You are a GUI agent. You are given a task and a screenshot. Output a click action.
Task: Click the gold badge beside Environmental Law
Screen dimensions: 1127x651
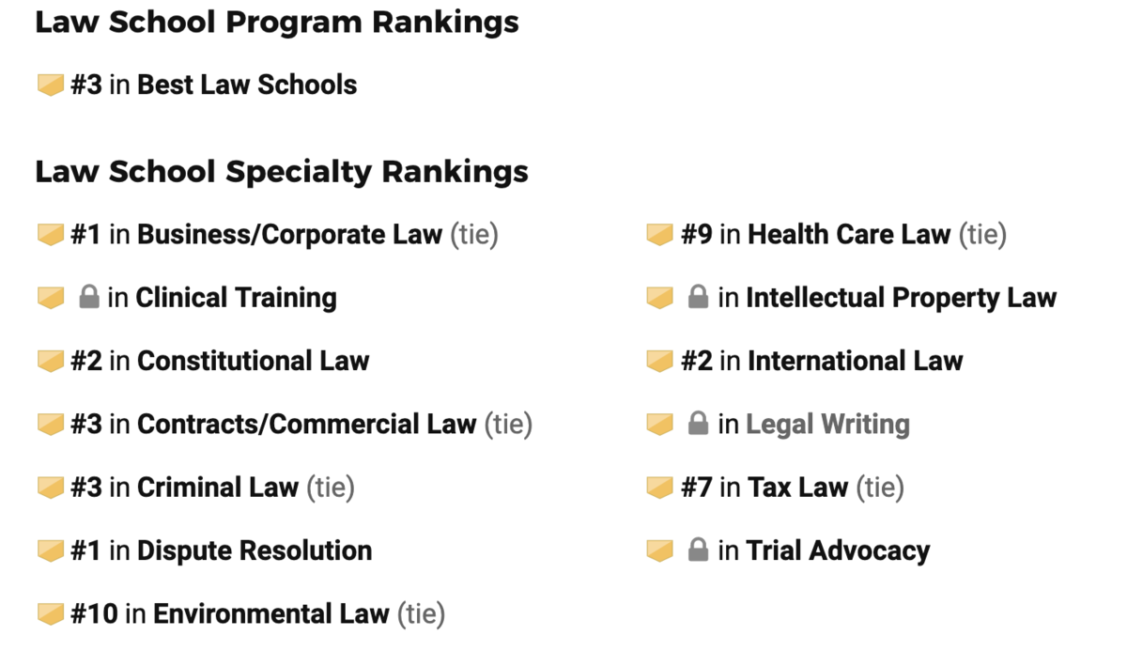click(50, 614)
